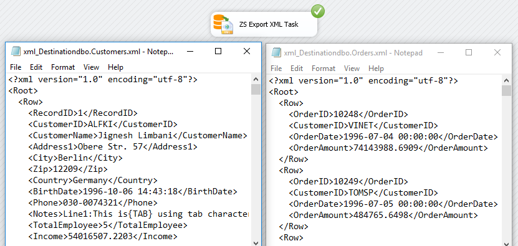Click scroll-up arrow in Orders.xml Notepad
The width and height of the screenshot is (518, 246).
tap(506, 80)
